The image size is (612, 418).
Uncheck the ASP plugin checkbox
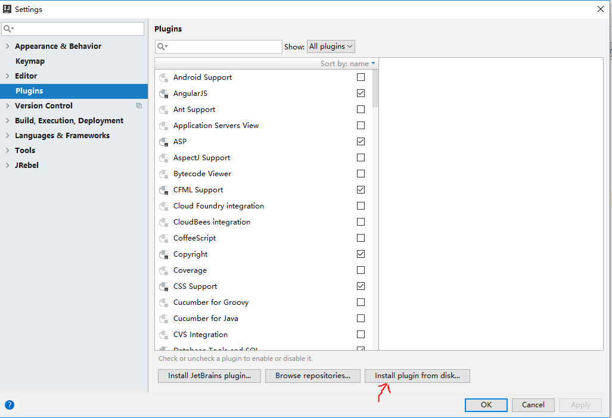pyautogui.click(x=361, y=141)
